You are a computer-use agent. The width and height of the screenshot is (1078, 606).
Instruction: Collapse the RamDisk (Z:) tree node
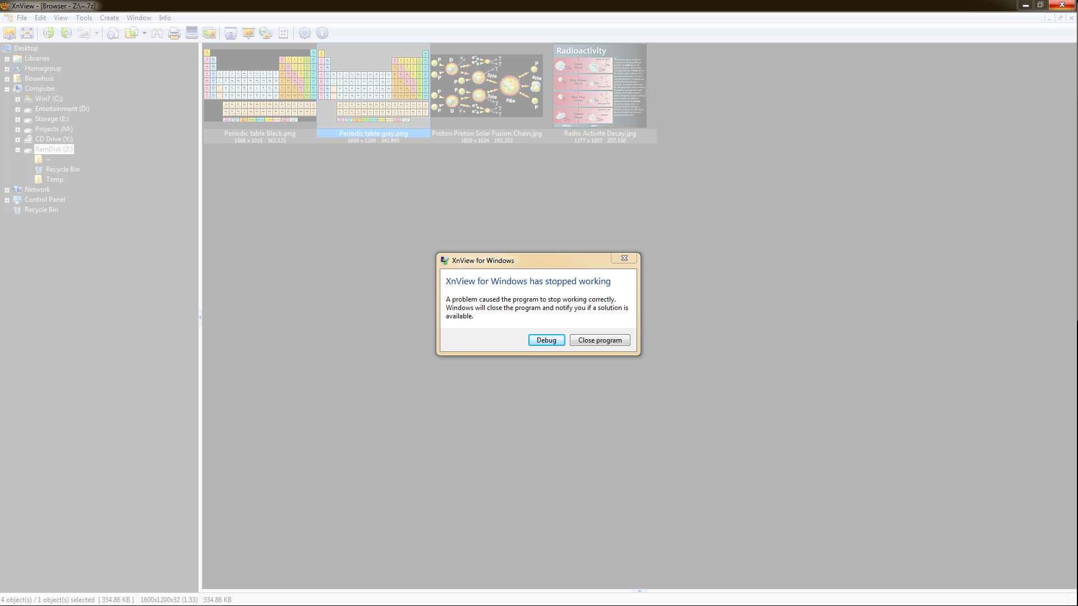[x=17, y=150]
